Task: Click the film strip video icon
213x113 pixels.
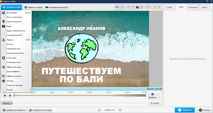Action: pos(4,26)
